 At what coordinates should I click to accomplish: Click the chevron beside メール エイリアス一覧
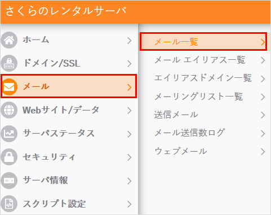(x=263, y=60)
